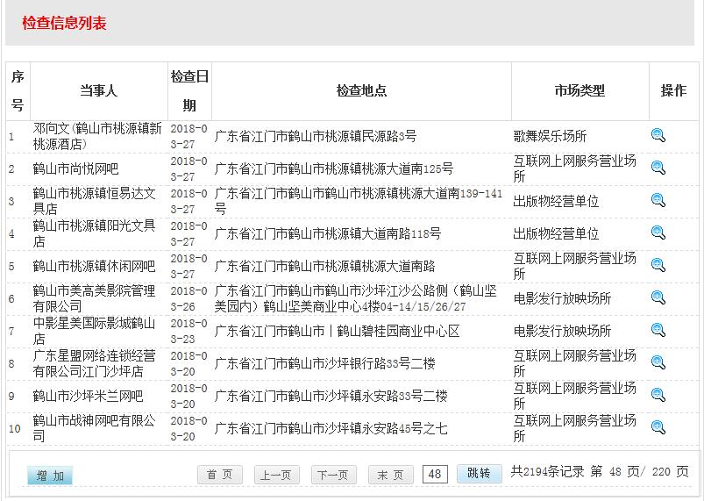Go to next page with 下一页

pyautogui.click(x=333, y=475)
